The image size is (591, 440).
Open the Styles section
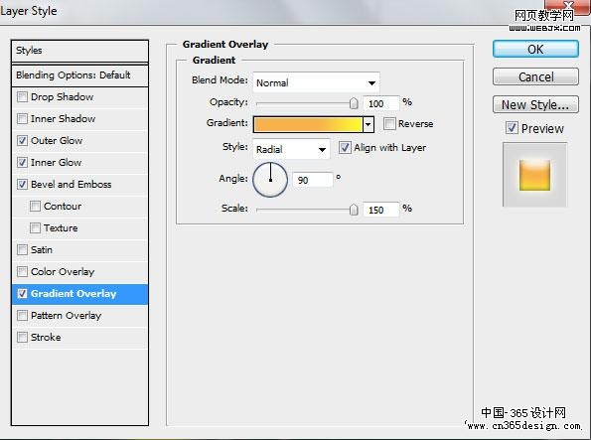click(x=79, y=51)
